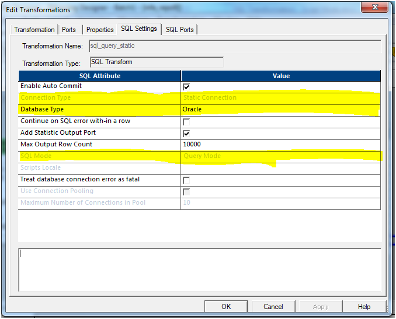Select the Connection Type attribute label
Screen dimensions: 396x319
(x=46, y=97)
